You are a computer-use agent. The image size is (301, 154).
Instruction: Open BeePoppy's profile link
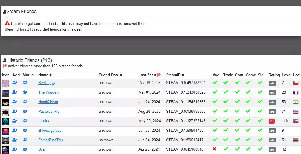[47, 83]
